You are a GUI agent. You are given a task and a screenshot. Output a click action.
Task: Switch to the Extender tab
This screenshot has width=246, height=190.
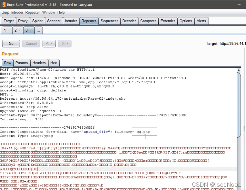168,21
